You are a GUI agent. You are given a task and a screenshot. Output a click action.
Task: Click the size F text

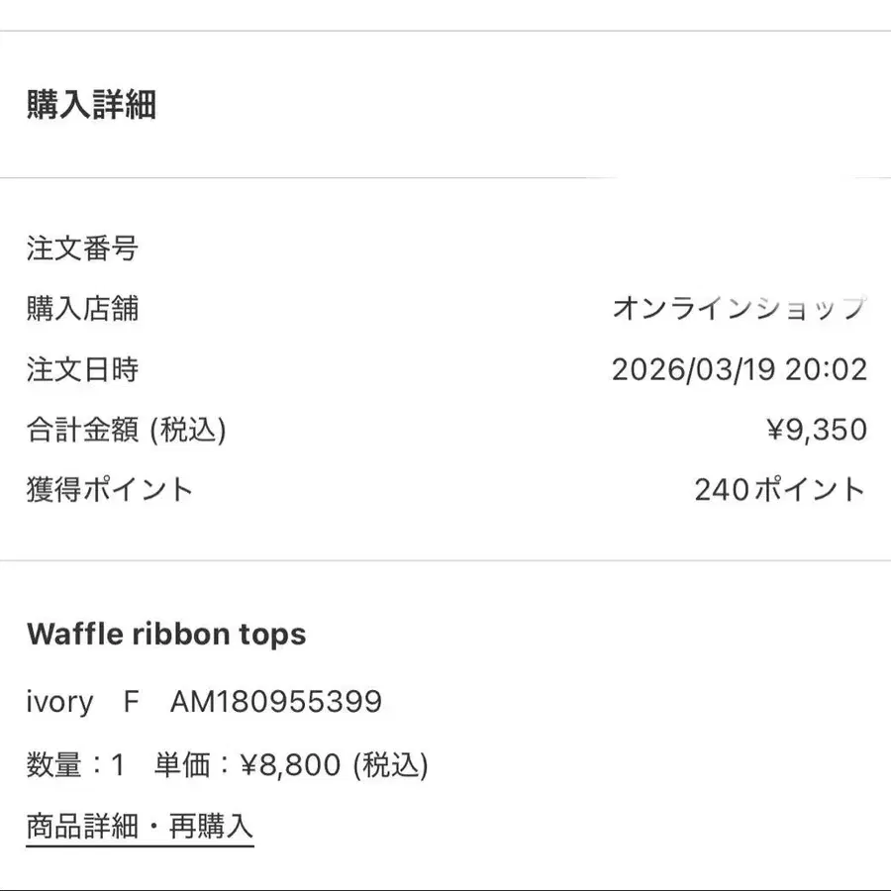(132, 702)
